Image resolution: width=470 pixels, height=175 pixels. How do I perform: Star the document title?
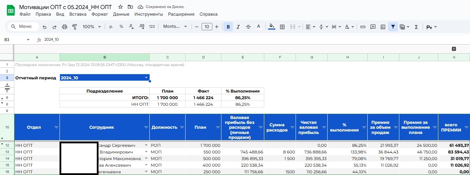[120, 7]
